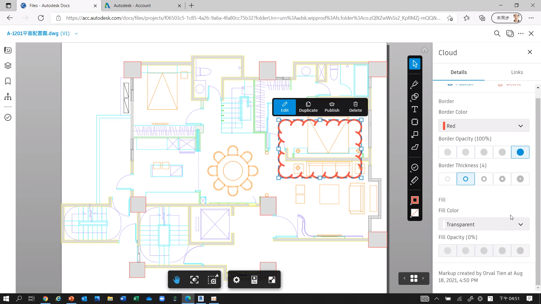541x304 pixels.
Task: Switch to Autodesk - Account browser tab
Action: (x=143, y=6)
